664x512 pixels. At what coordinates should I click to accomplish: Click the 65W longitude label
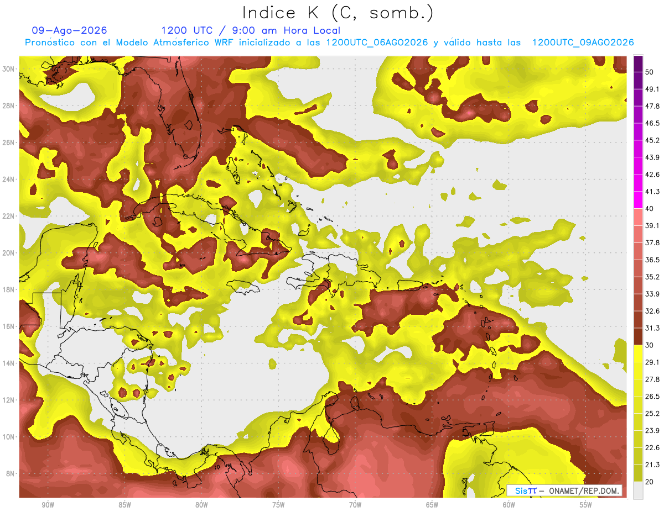click(432, 505)
